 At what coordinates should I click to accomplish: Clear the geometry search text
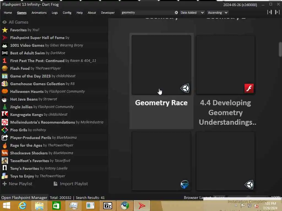pos(176,13)
